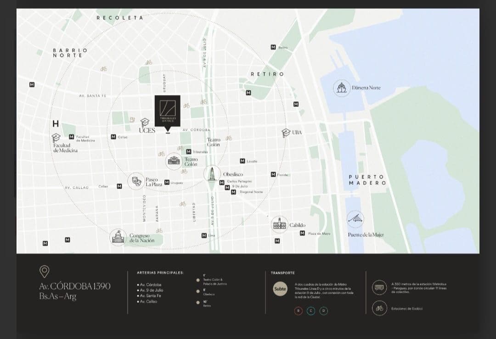
Task: Select the Plaza de Mayo metro marker
Action: (302, 233)
